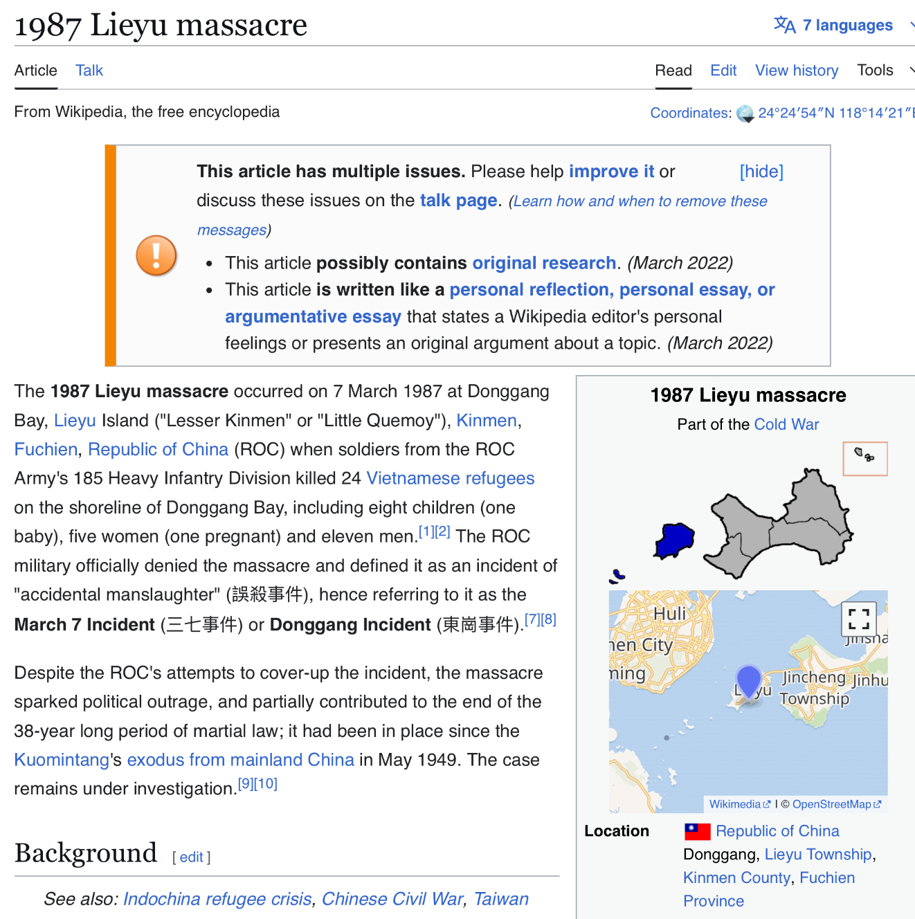Open the Fuchien Province infobox link
This screenshot has width=915, height=919.
(769, 889)
